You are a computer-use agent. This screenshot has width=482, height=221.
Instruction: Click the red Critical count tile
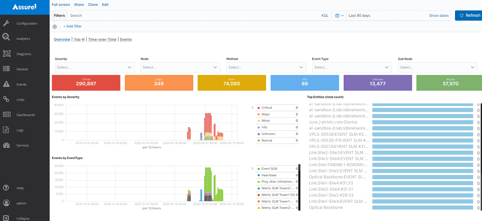86,83
